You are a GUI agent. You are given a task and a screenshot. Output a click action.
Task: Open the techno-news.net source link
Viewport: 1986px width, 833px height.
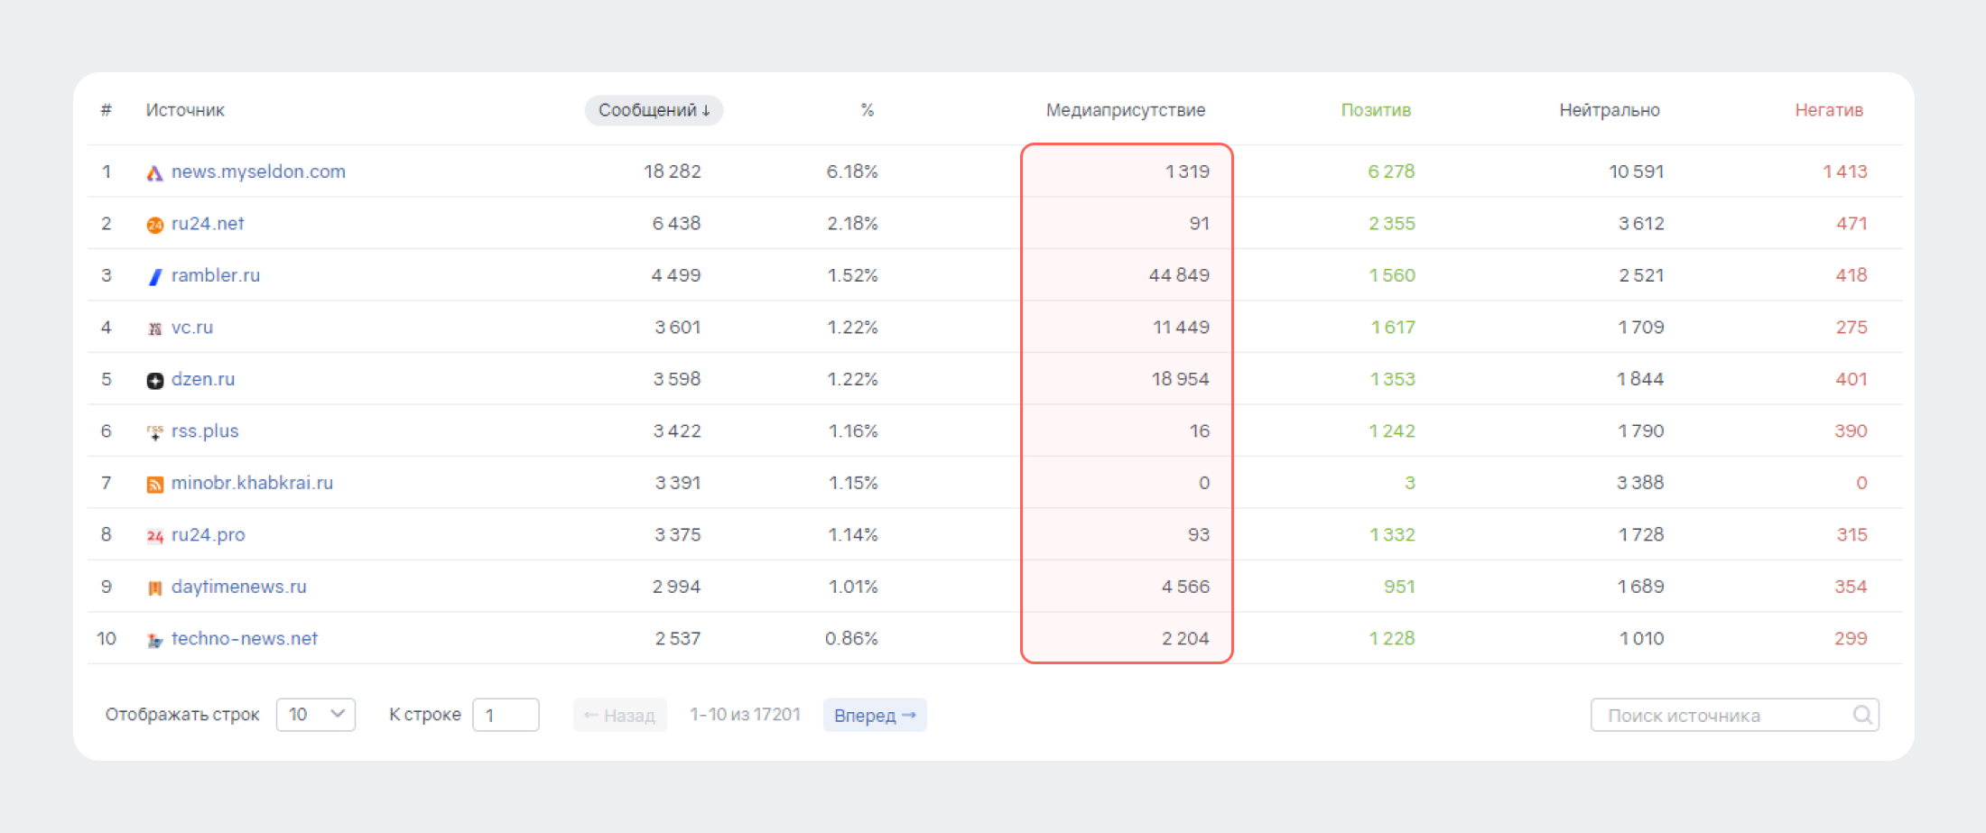coord(245,638)
